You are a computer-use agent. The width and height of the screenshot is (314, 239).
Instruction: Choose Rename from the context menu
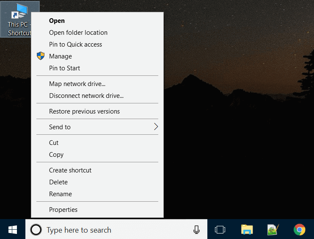click(x=97, y=194)
